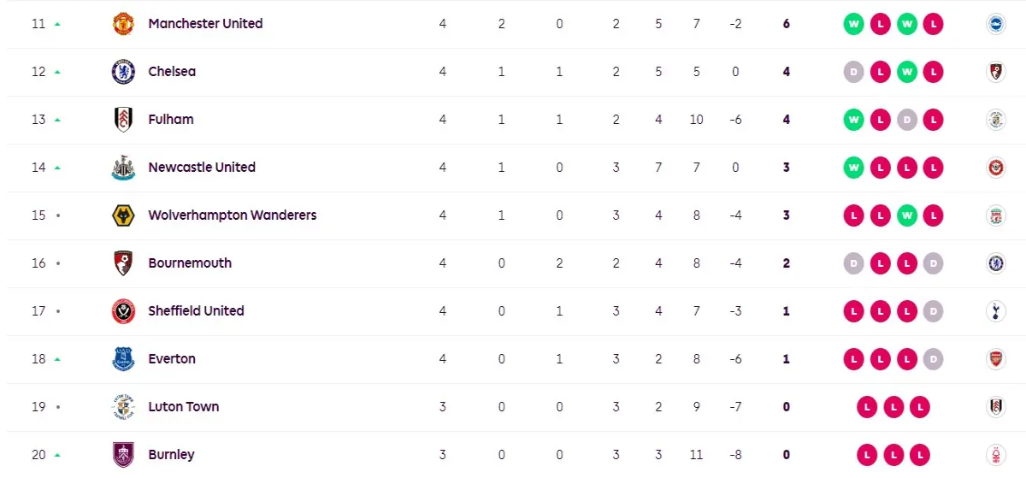This screenshot has height=478, width=1026.
Task: Open Sheffield United's next opponent Tottenham badge
Action: [x=994, y=311]
